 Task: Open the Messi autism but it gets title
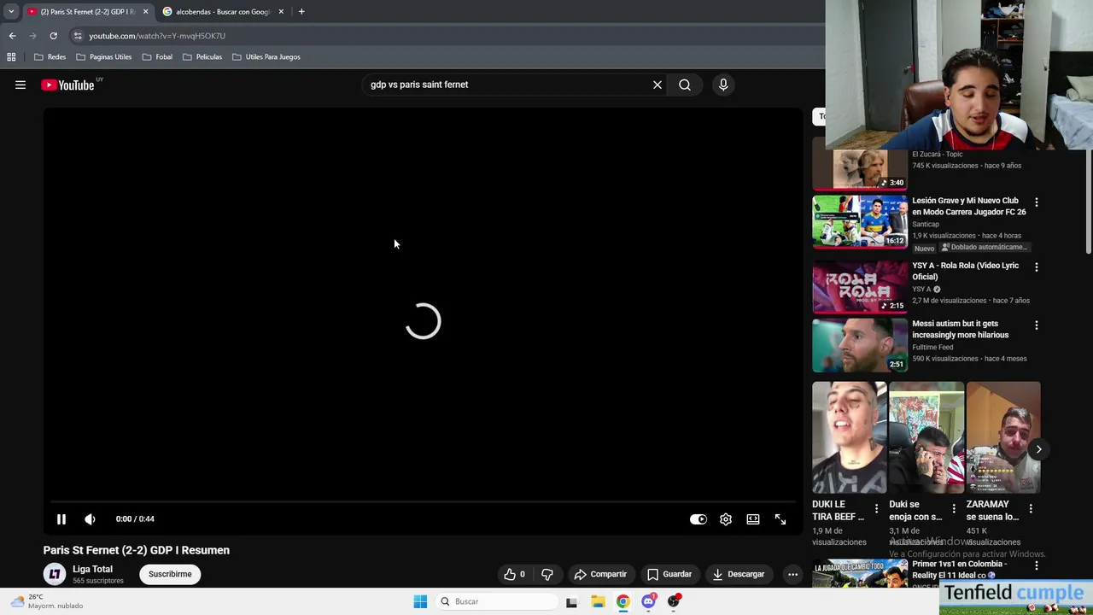pyautogui.click(x=961, y=329)
